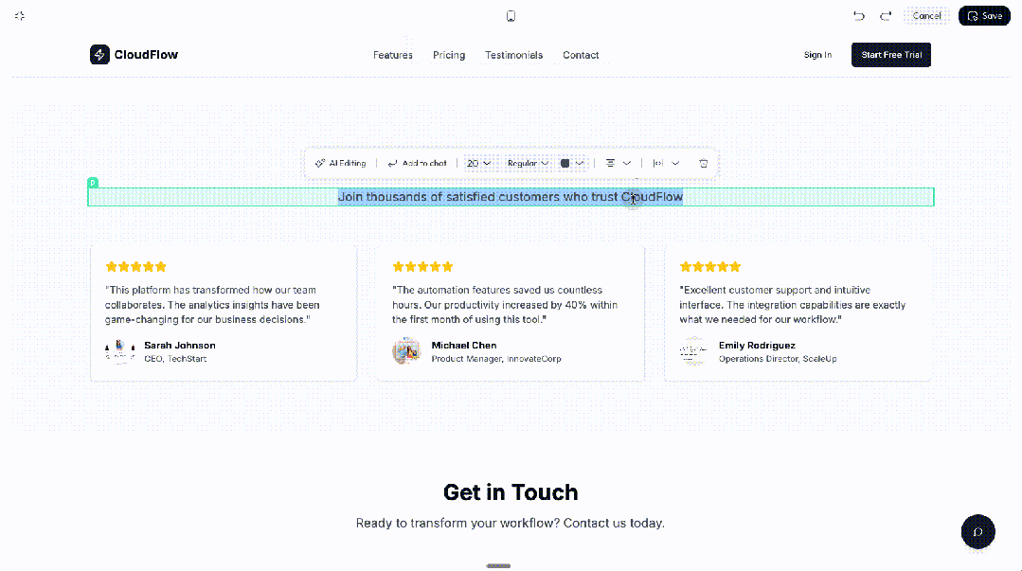This screenshot has width=1022, height=571.
Task: Expand the width spacing chevron
Action: (x=675, y=163)
